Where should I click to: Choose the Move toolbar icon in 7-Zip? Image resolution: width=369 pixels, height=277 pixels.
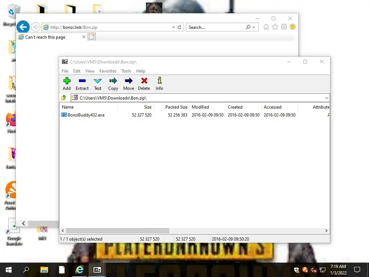(129, 84)
